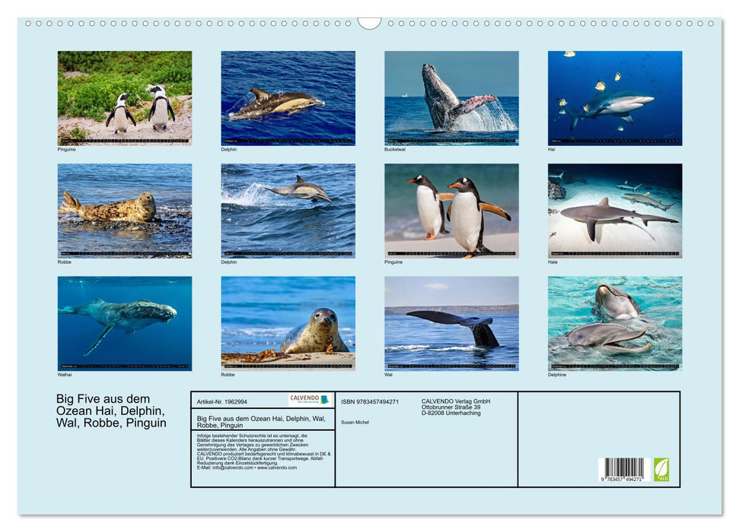
Task: Select the ISBN 9783457494271 text
Action: (x=371, y=401)
